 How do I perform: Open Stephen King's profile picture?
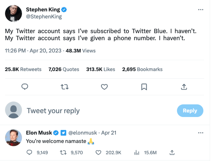pyautogui.click(x=13, y=13)
